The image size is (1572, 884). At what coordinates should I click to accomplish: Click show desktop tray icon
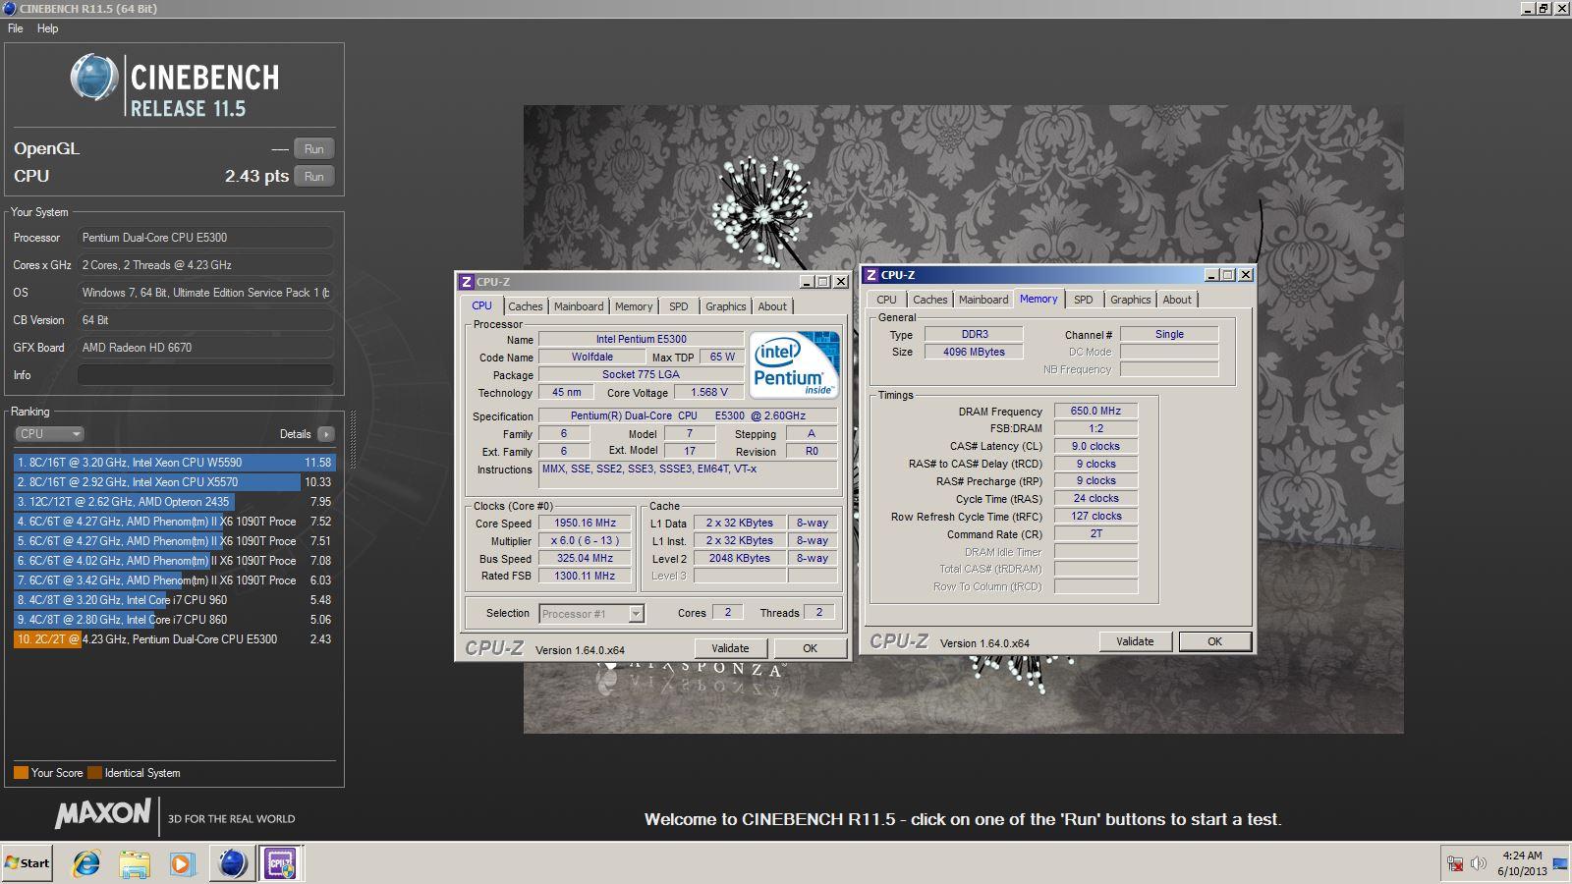pos(1560,864)
